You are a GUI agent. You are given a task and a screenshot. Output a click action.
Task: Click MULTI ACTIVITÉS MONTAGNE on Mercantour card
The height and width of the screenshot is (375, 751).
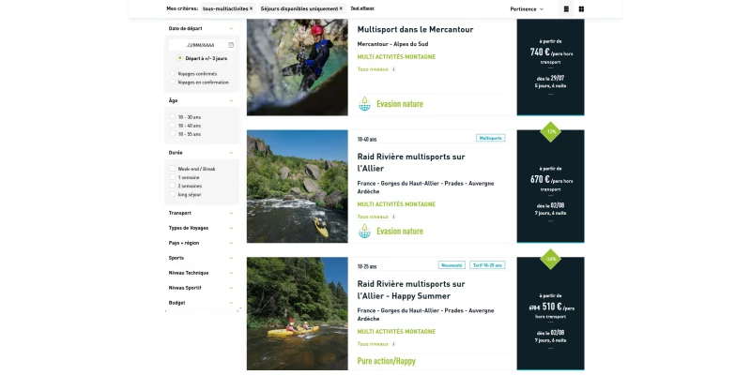pyautogui.click(x=396, y=57)
